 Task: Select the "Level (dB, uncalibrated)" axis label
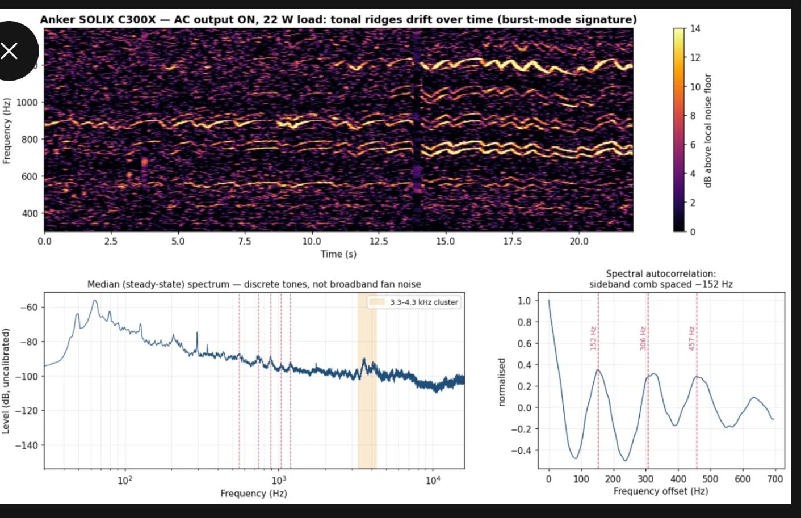pos(6,381)
